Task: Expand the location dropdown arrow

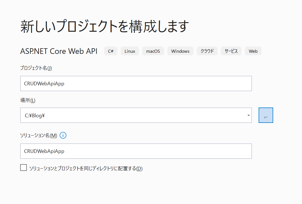Action: pyautogui.click(x=249, y=115)
